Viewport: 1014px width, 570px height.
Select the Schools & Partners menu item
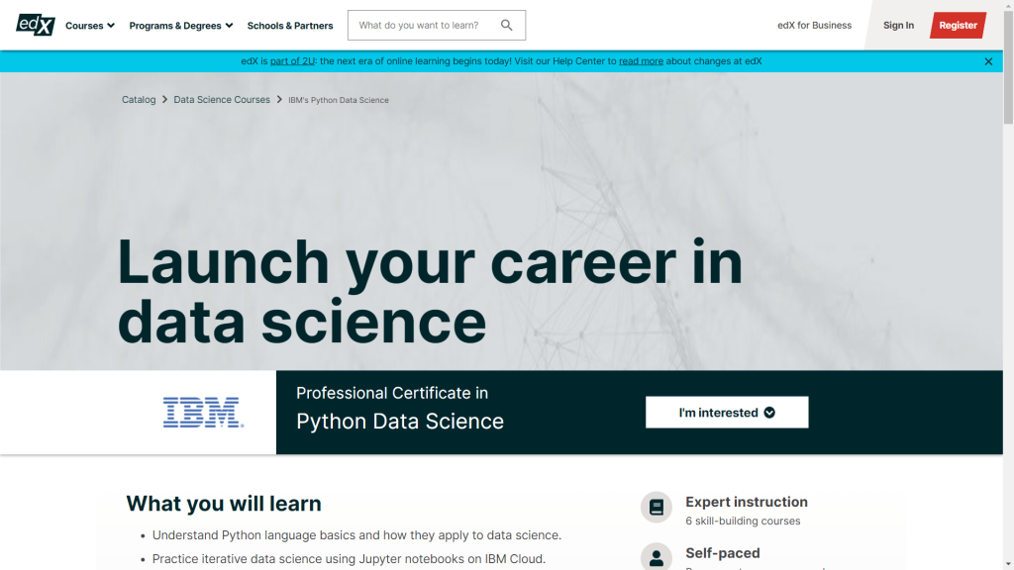(x=289, y=25)
